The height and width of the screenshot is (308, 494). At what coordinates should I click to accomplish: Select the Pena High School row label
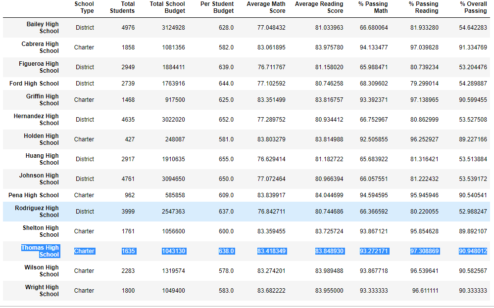[34, 195]
